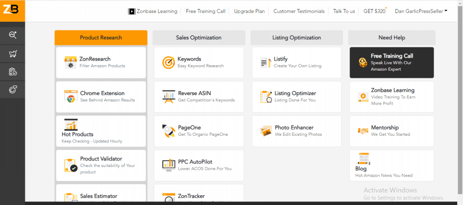Click Talk To us in top navigation
Screen dimensions: 463x205
pyautogui.click(x=344, y=11)
